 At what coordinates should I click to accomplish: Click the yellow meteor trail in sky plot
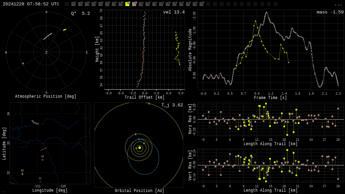click(65, 30)
